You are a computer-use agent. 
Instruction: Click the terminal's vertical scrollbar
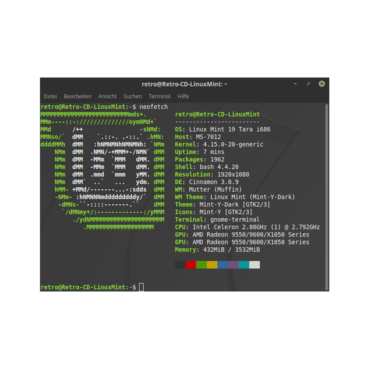coord(327,197)
